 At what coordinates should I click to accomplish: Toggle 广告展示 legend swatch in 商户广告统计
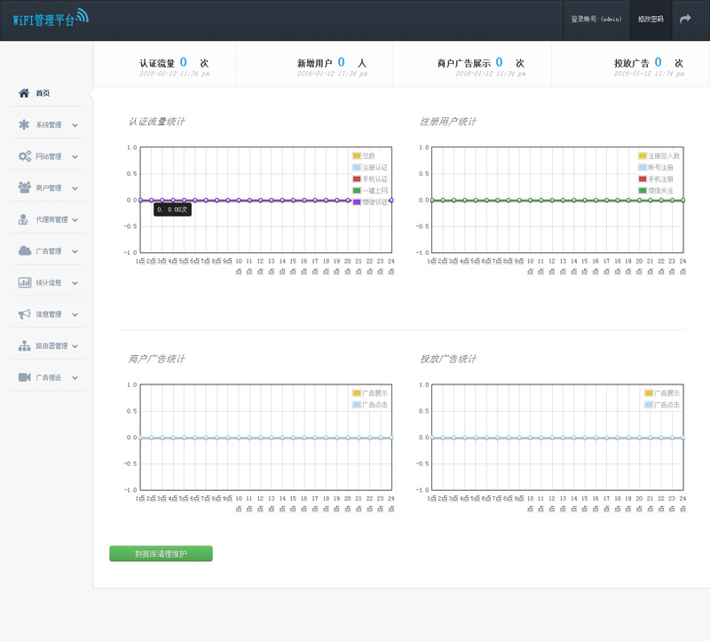(x=357, y=393)
